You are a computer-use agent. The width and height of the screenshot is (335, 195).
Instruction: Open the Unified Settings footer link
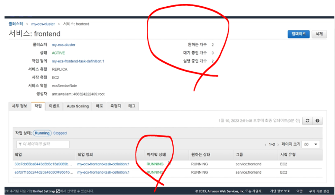(44, 191)
